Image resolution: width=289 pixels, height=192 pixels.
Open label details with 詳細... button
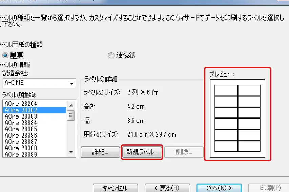(100, 152)
